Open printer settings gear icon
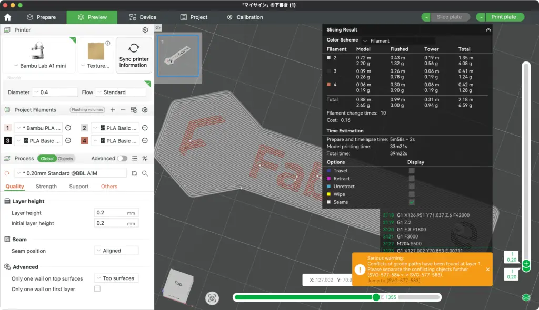The height and width of the screenshot is (310, 539). pos(145,30)
